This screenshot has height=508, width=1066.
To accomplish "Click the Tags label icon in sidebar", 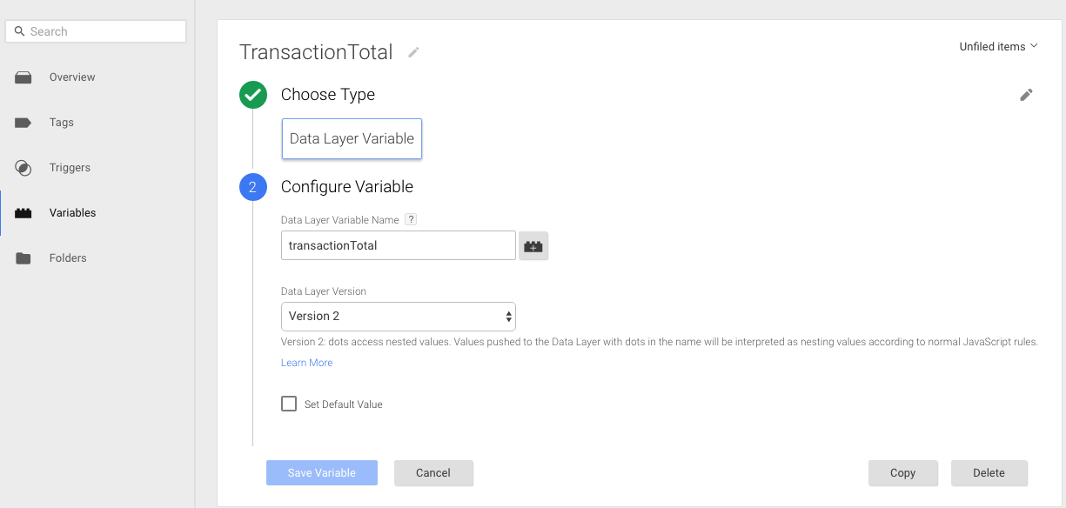I will click(x=23, y=123).
